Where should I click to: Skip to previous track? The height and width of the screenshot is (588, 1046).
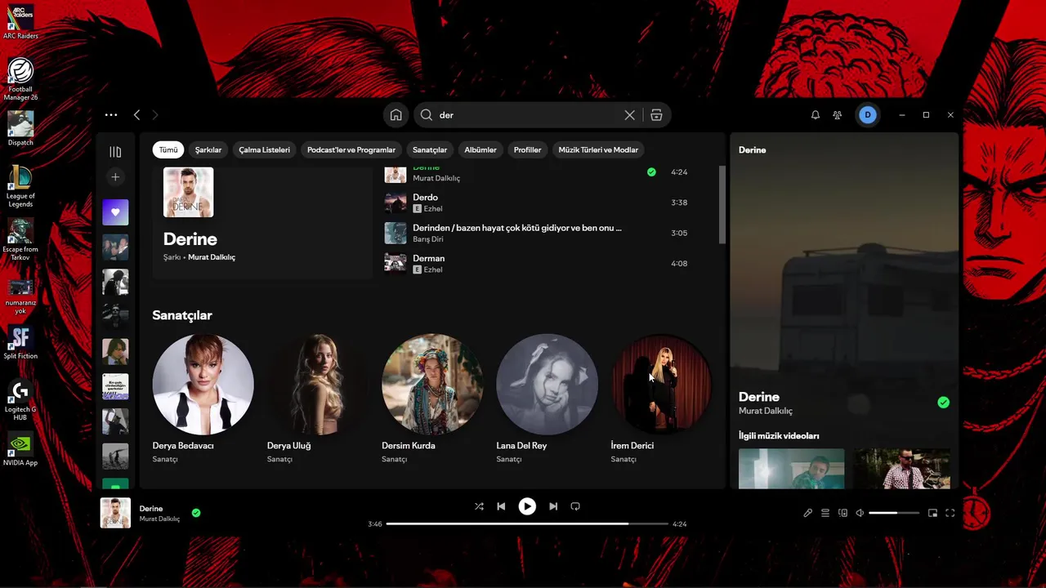[501, 506]
